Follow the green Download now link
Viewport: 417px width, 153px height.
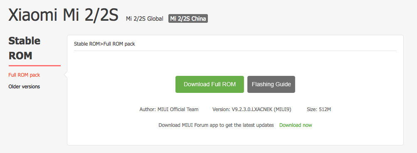[x=296, y=125]
